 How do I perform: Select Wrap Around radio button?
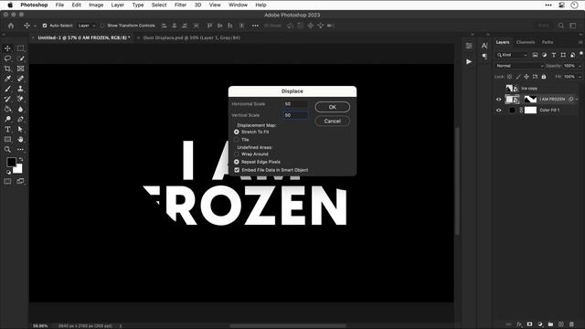tap(237, 154)
